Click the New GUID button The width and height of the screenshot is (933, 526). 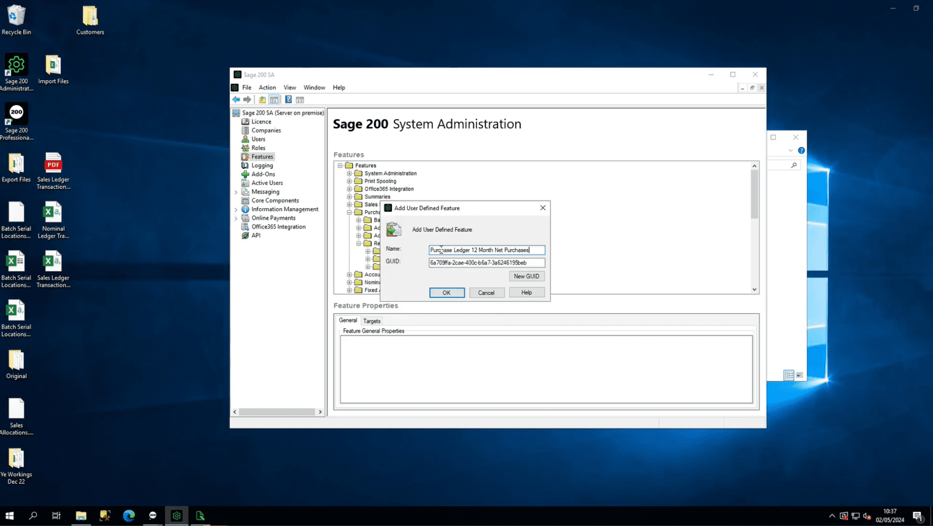pos(526,276)
